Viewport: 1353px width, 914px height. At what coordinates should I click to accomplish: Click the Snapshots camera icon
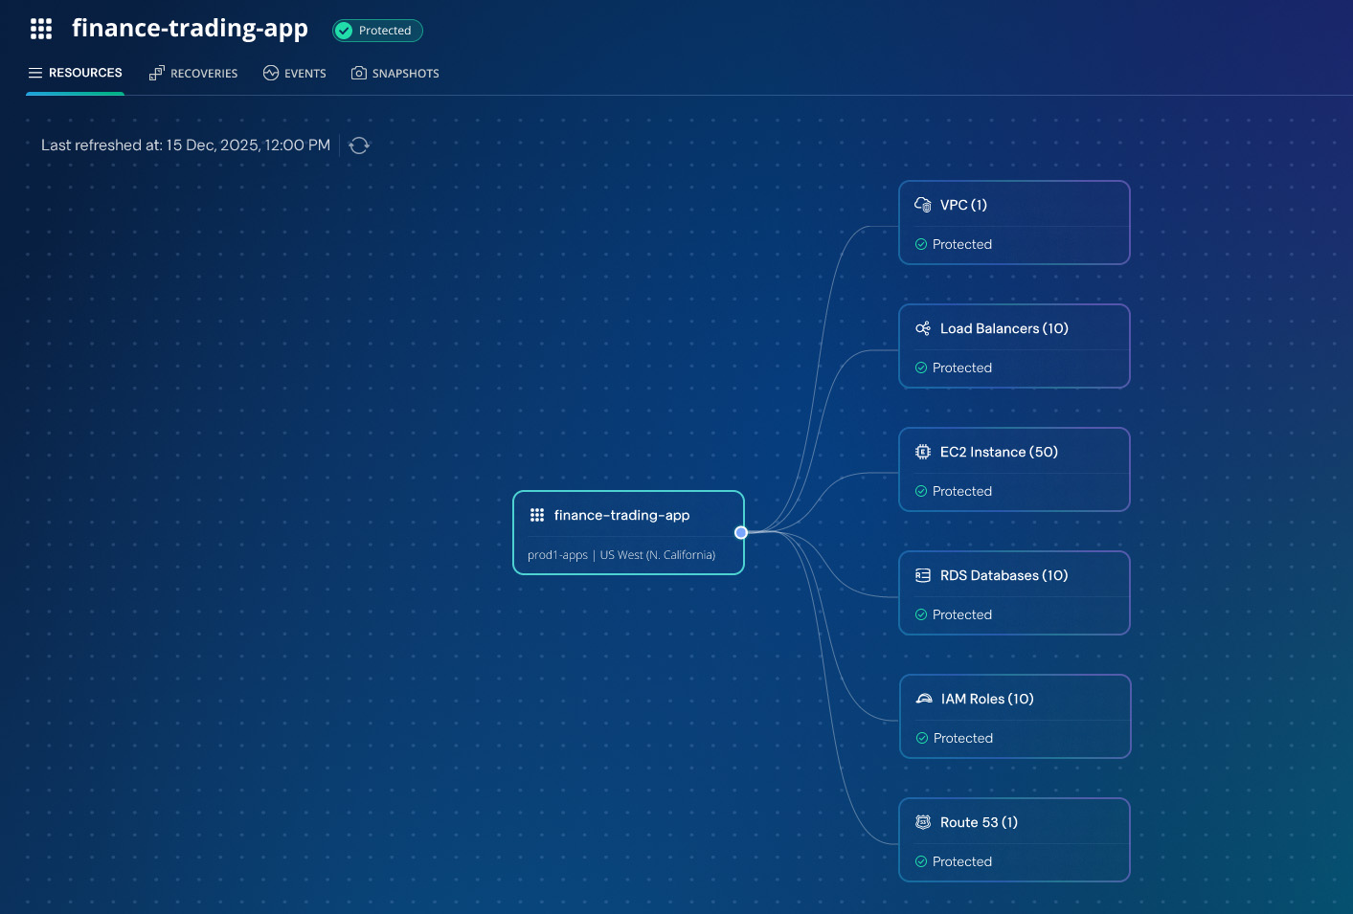(x=359, y=73)
